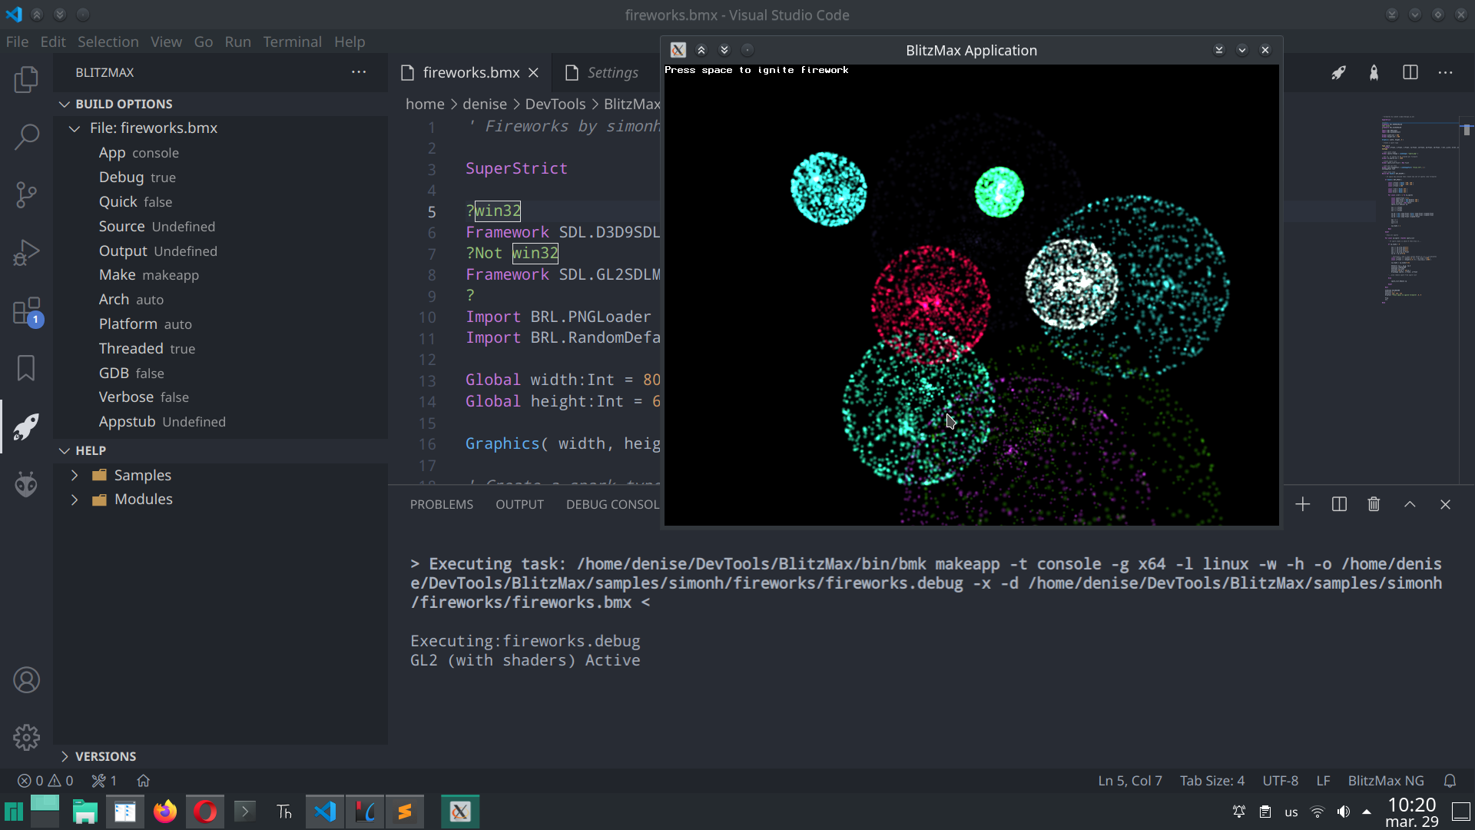The image size is (1475, 830).
Task: Open the Extensions view icon
Action: (x=26, y=310)
